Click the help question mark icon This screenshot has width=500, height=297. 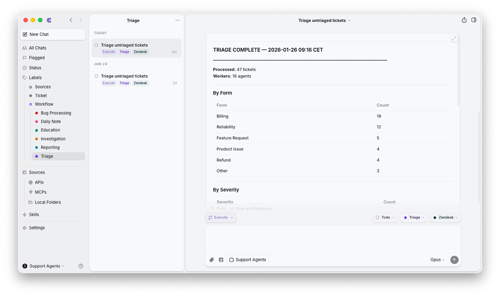(80, 266)
